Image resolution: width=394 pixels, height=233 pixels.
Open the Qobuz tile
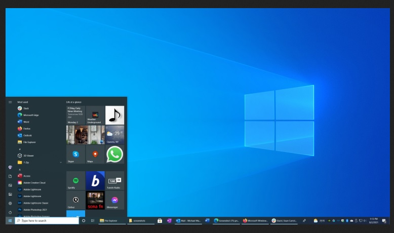[x=75, y=200]
